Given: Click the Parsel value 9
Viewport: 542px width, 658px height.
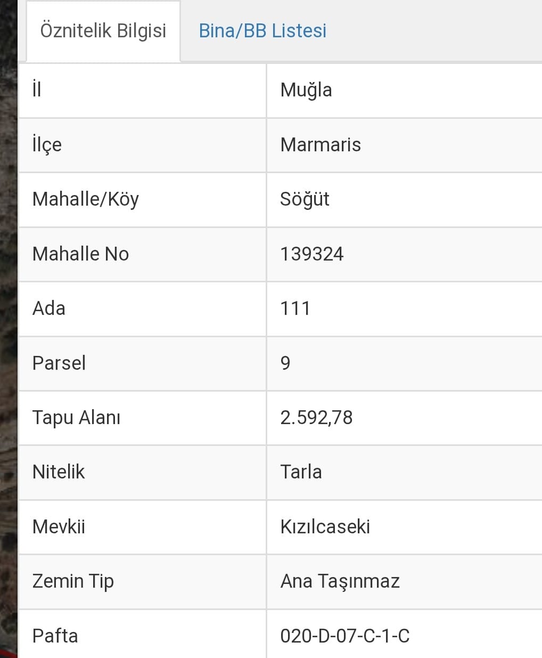Looking at the screenshot, I should point(285,363).
